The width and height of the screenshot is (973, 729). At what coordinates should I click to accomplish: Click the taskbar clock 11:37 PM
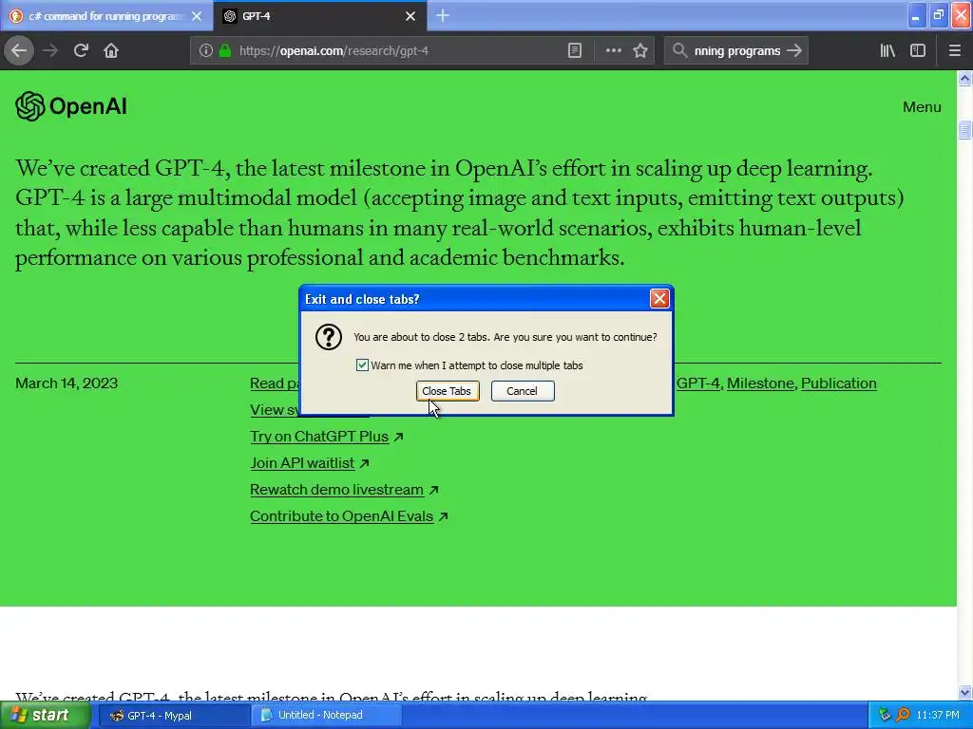tap(938, 715)
